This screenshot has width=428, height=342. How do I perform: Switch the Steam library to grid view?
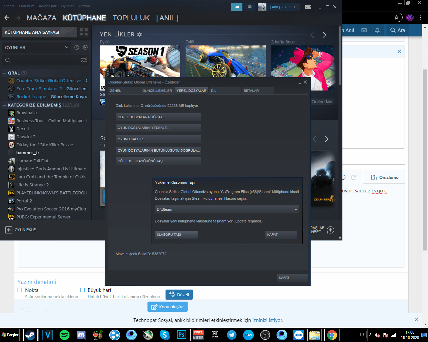[84, 32]
